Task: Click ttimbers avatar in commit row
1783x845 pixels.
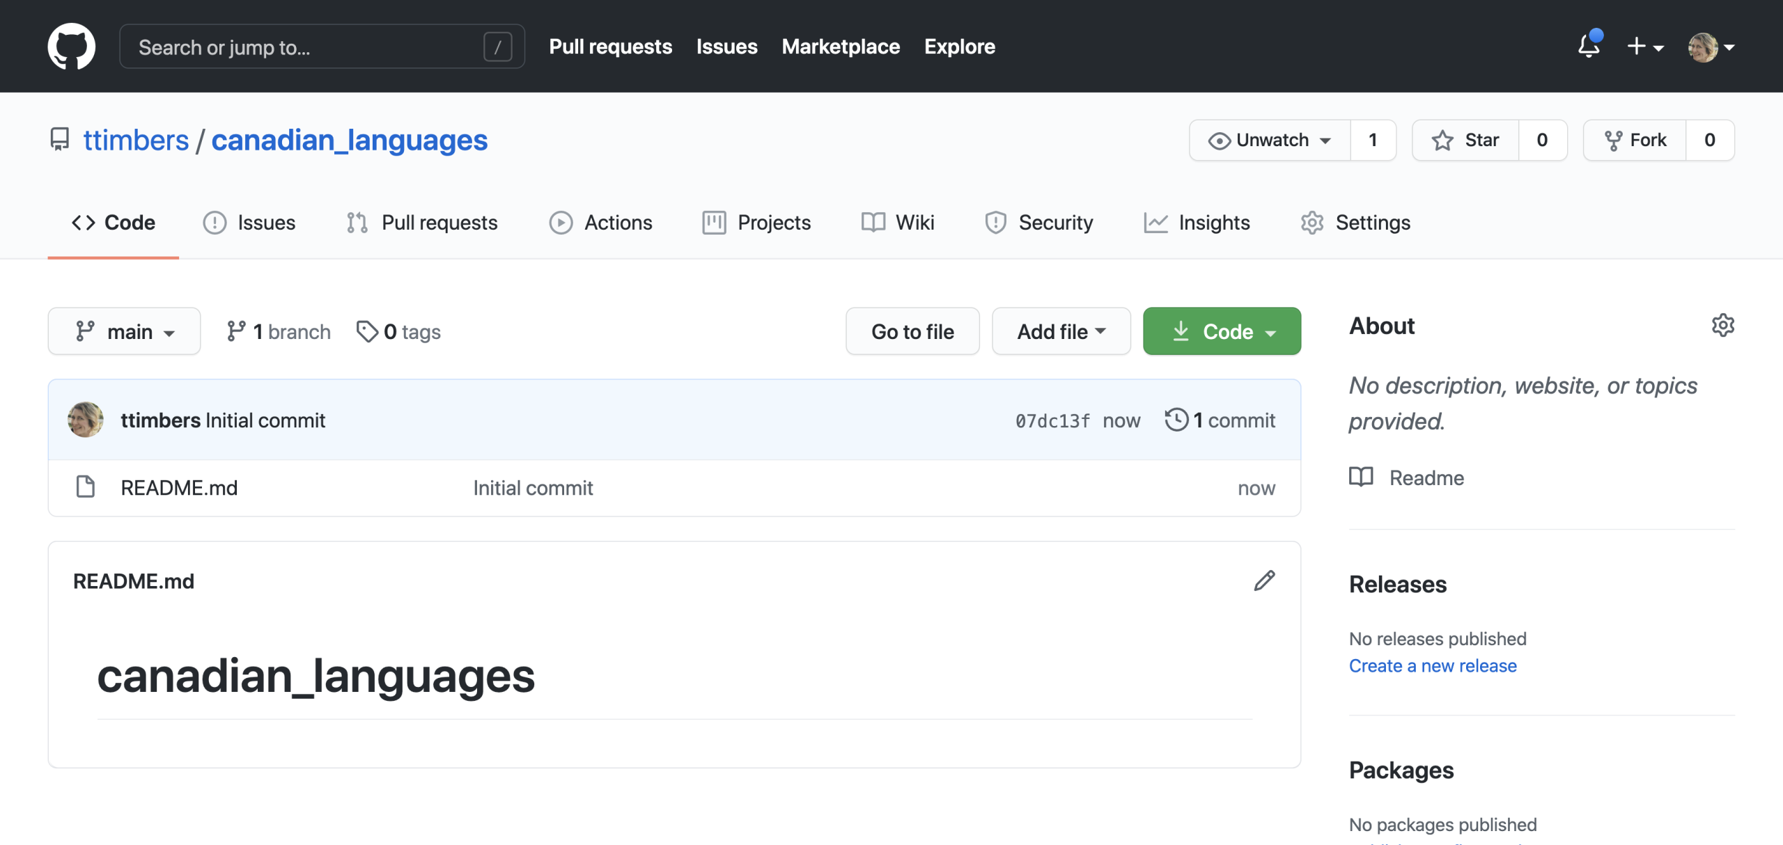Action: point(86,420)
